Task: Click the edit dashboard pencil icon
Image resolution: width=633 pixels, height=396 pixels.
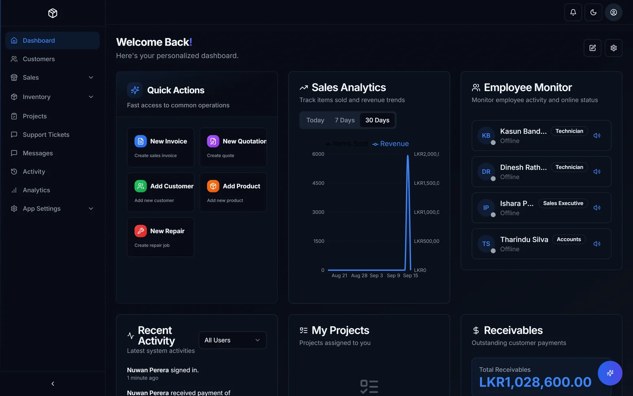Action: (592, 48)
